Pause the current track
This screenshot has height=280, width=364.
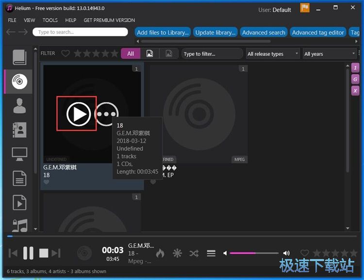tap(28, 253)
